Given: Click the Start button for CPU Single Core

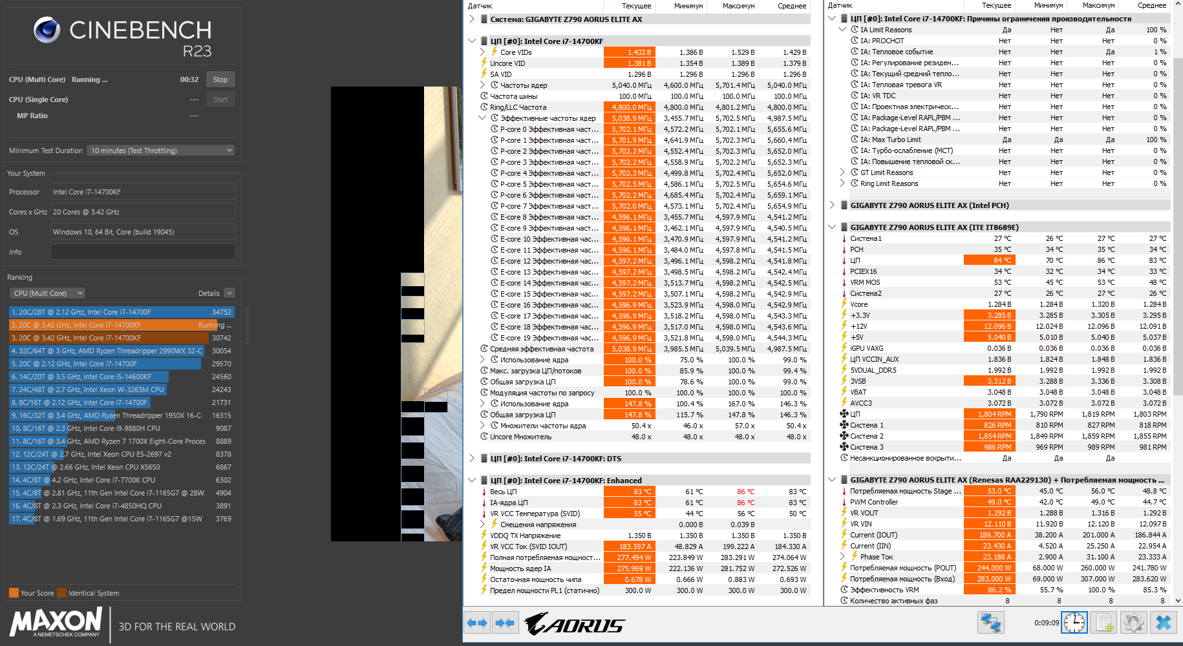Looking at the screenshot, I should tap(220, 99).
